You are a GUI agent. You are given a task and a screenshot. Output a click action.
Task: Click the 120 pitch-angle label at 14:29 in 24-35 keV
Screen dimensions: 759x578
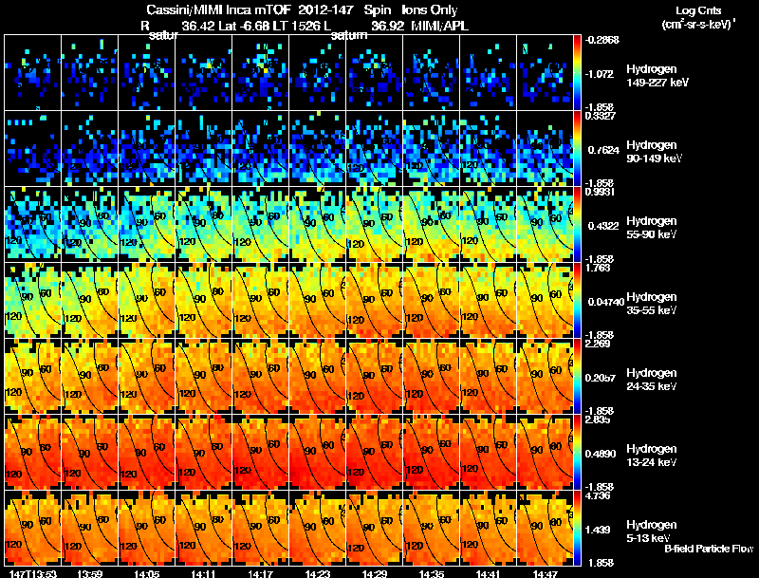coord(355,396)
